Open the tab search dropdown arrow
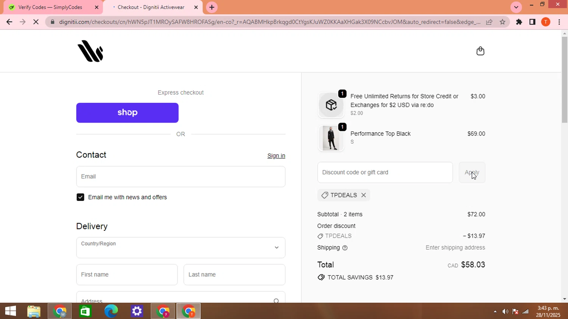This screenshot has width=568, height=319. [516, 7]
